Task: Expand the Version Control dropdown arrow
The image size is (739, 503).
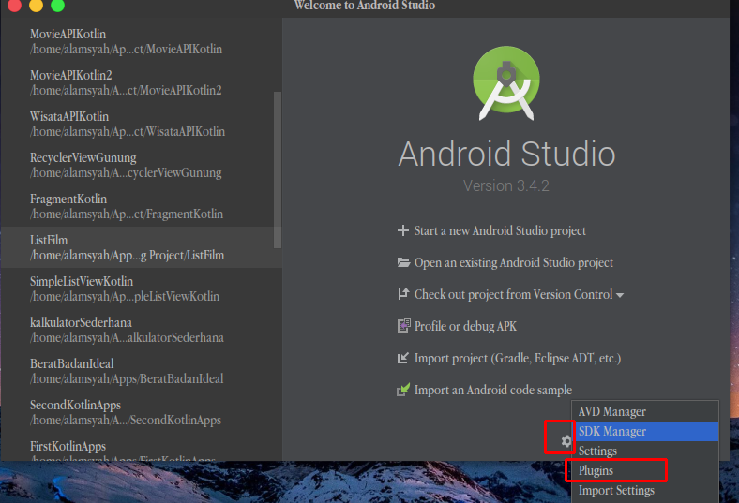Action: click(620, 295)
